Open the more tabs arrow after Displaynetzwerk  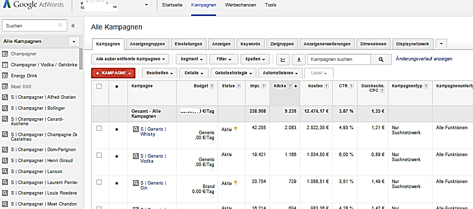pyautogui.click(x=441, y=44)
